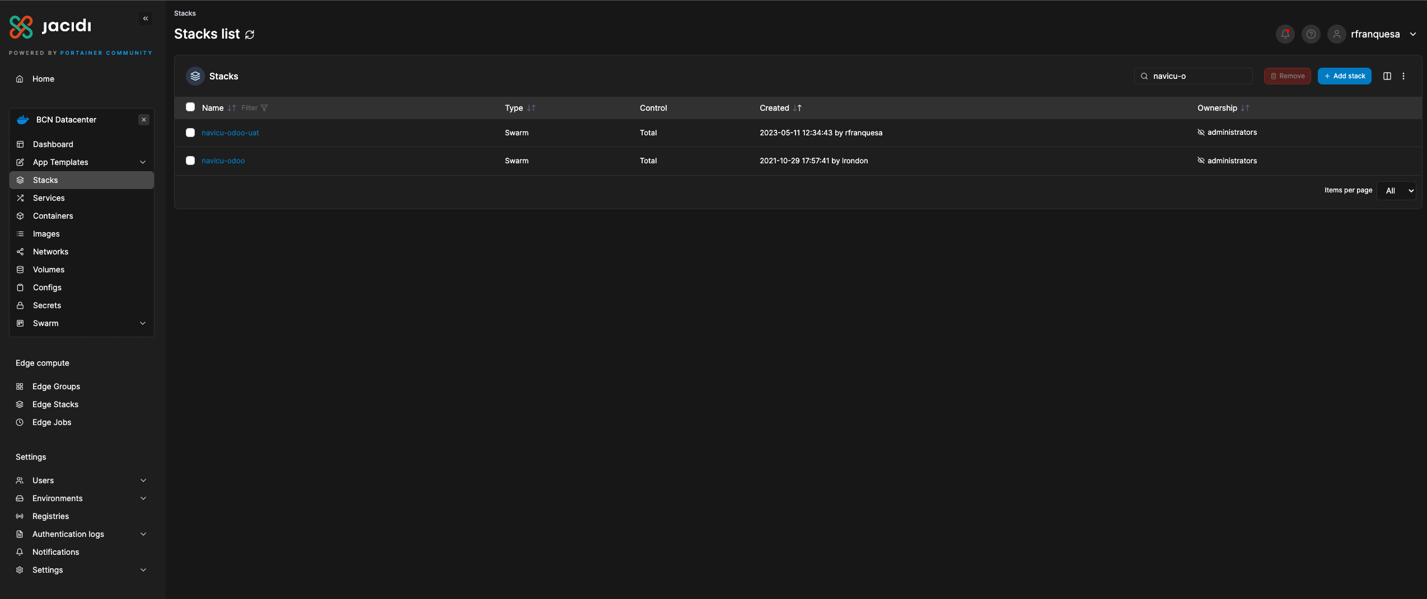The image size is (1427, 599).
Task: Expand the rfranquesa user menu
Action: click(1412, 34)
